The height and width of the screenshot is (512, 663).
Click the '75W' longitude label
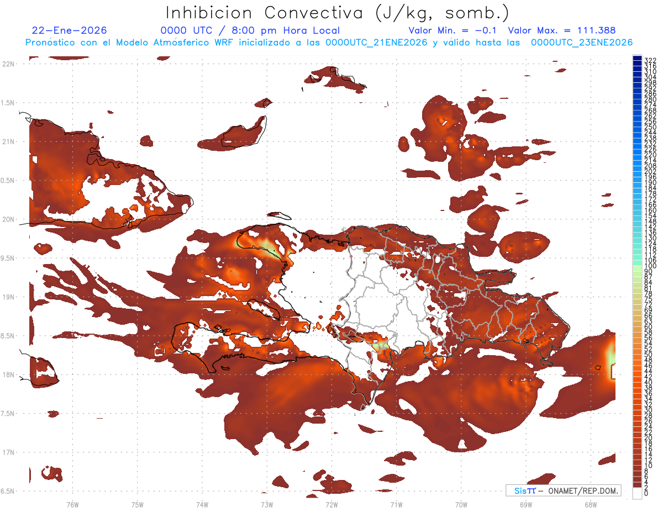point(137,505)
